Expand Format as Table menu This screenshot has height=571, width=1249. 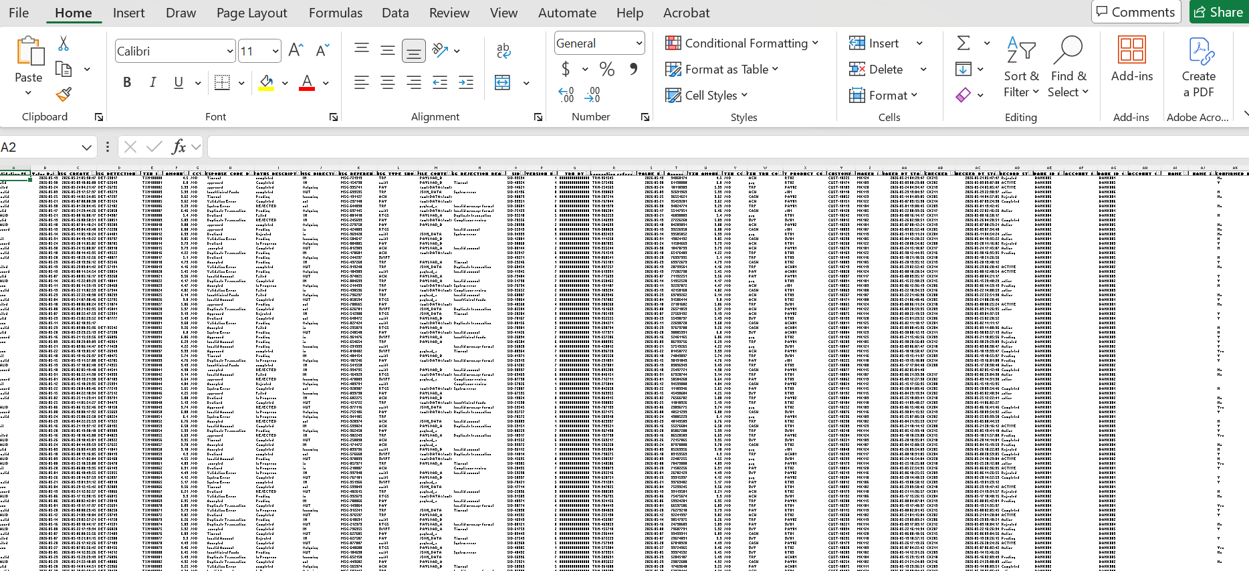point(722,69)
